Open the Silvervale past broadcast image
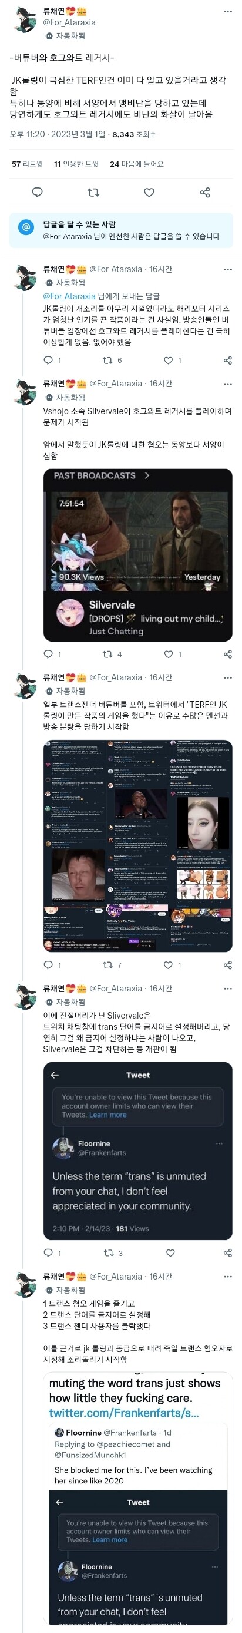Screen dimensions: 242x1633 (138, 555)
